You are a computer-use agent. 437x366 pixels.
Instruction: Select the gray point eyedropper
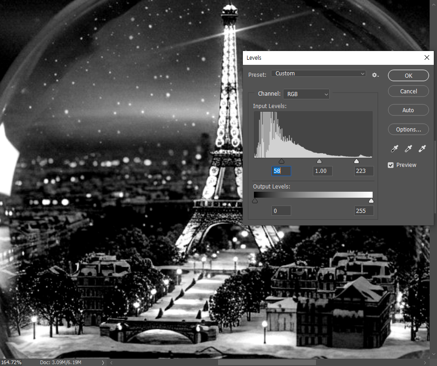pyautogui.click(x=408, y=149)
